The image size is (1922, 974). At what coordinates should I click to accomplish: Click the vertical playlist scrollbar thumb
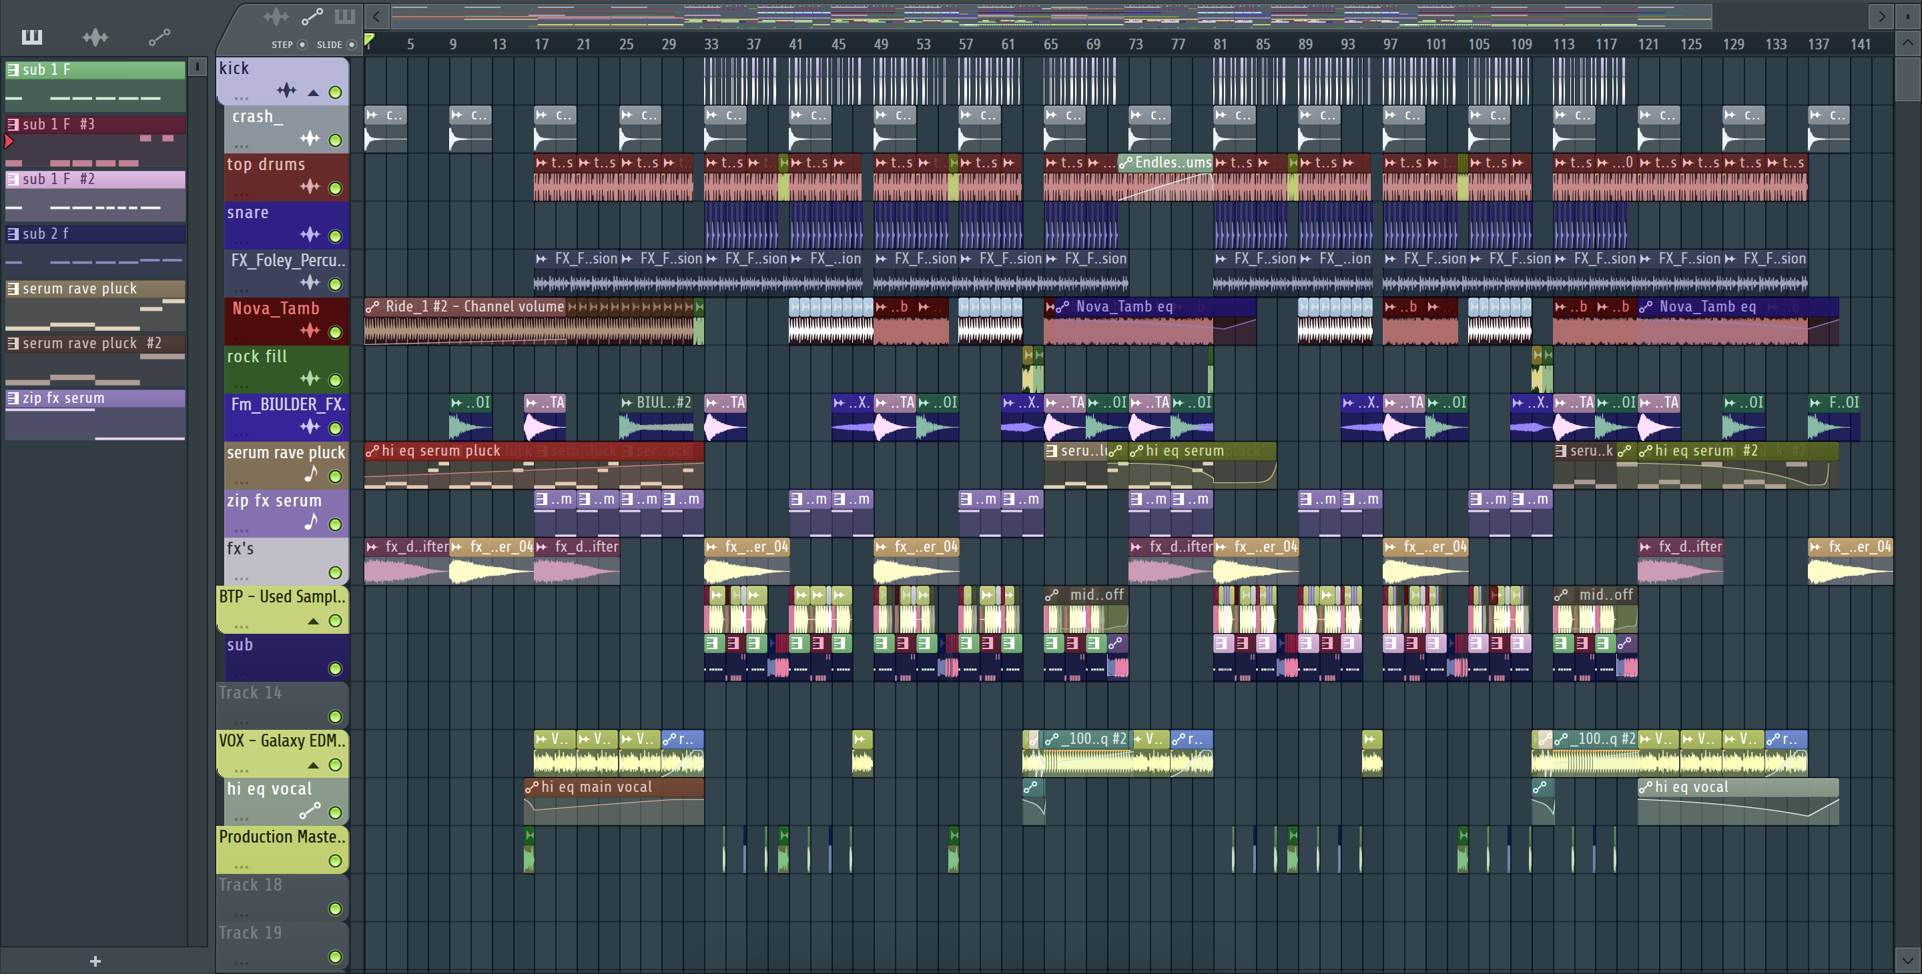[1908, 78]
